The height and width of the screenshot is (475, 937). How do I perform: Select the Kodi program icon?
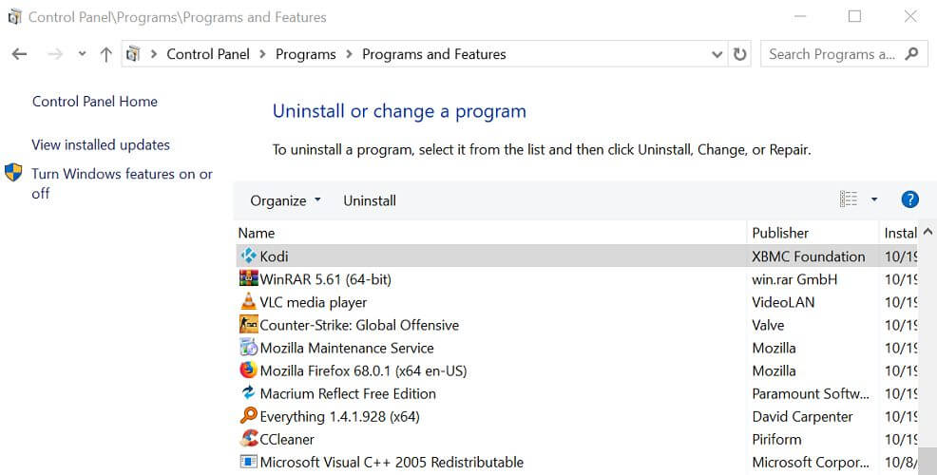coord(248,256)
